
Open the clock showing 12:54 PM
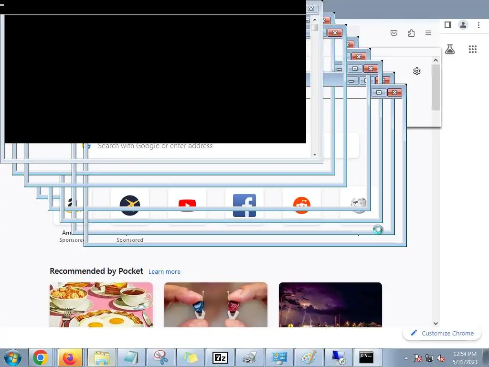pos(465,358)
